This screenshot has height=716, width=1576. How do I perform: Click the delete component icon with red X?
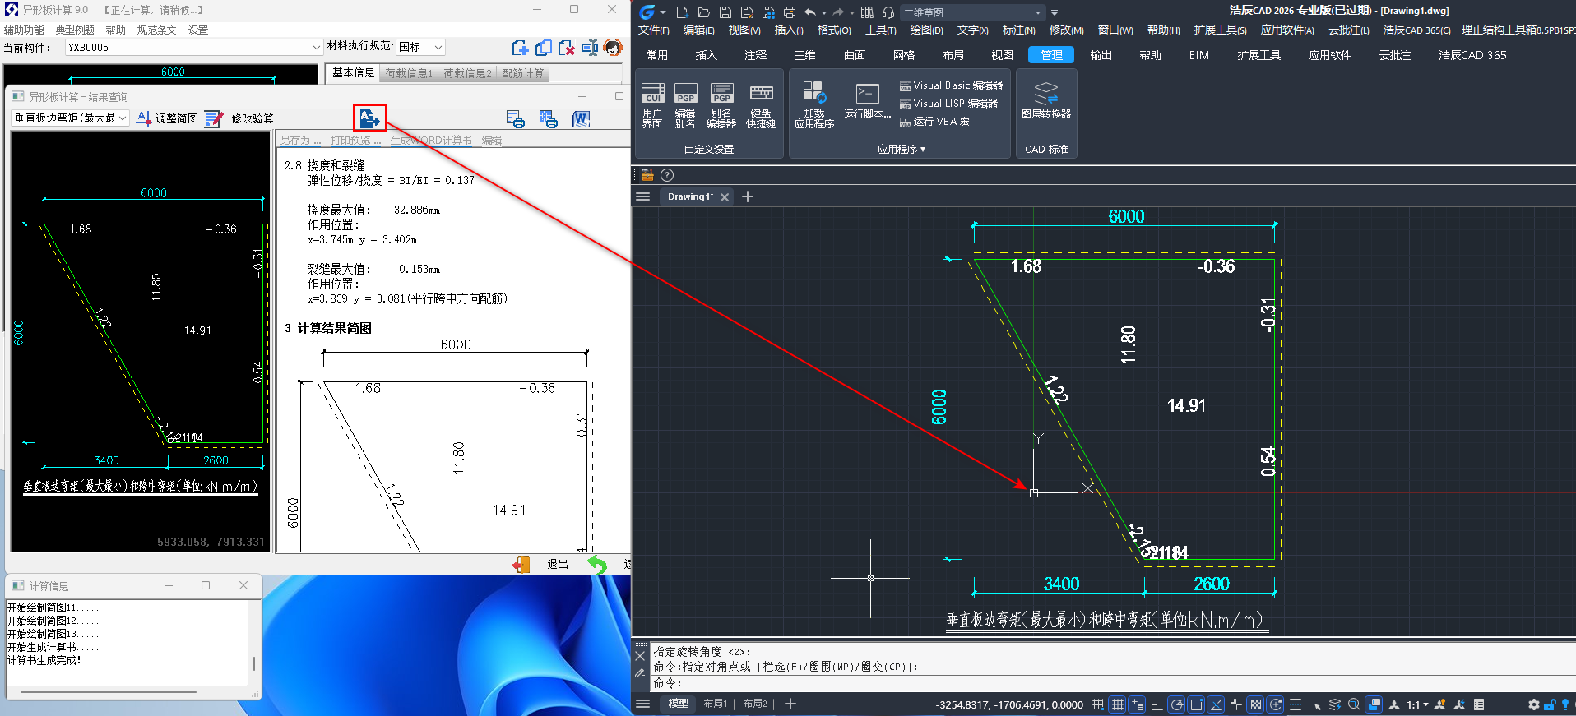click(566, 48)
